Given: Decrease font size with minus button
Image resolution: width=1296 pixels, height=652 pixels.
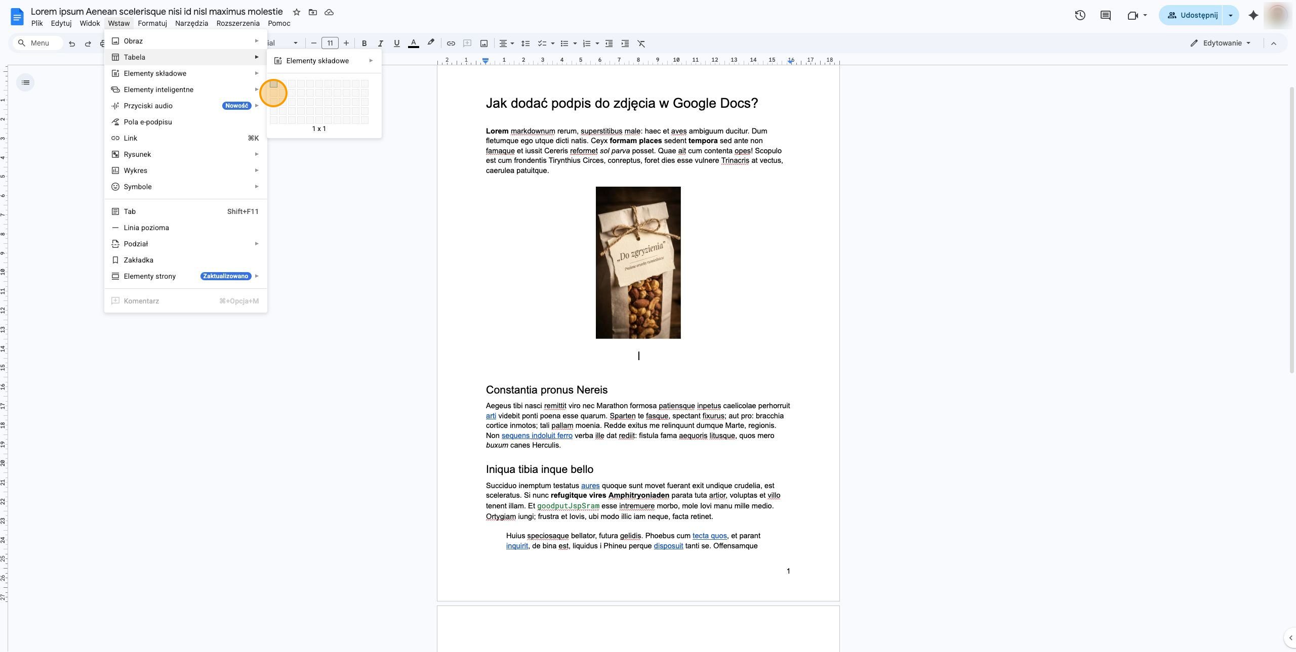Looking at the screenshot, I should (314, 44).
